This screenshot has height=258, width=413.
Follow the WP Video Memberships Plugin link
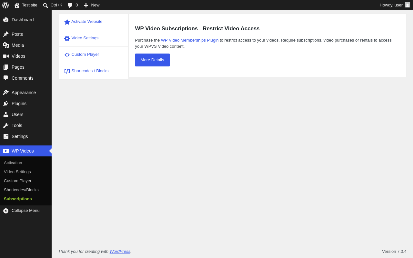pos(190,40)
